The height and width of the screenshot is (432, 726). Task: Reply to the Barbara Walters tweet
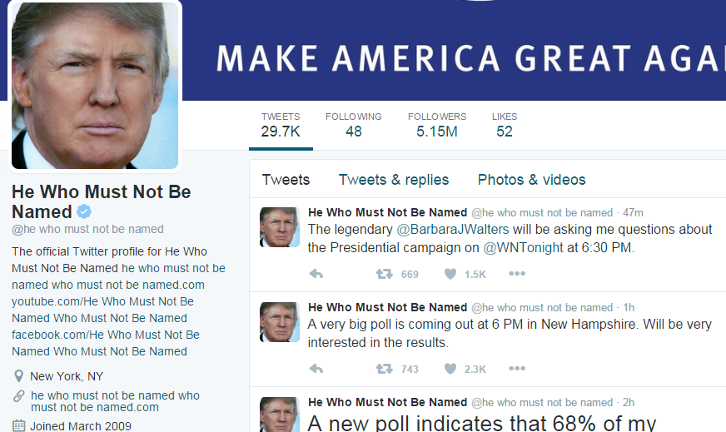pos(316,274)
